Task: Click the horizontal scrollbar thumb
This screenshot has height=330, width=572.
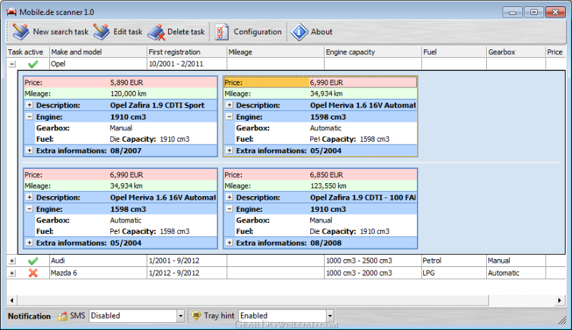Action: 252,301
